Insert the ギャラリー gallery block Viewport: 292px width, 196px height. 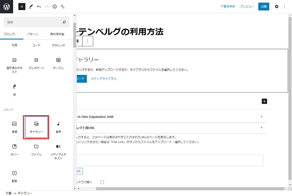(x=36, y=127)
